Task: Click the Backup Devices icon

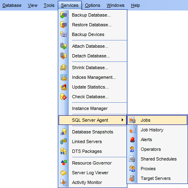Action: 63,34
